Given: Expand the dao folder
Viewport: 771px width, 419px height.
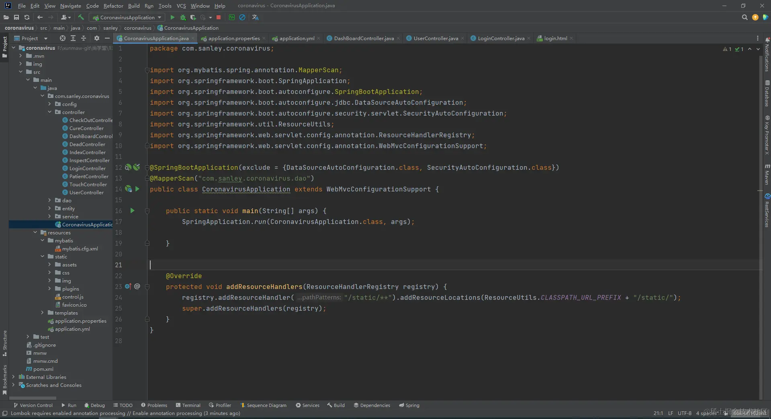Looking at the screenshot, I should 49,200.
